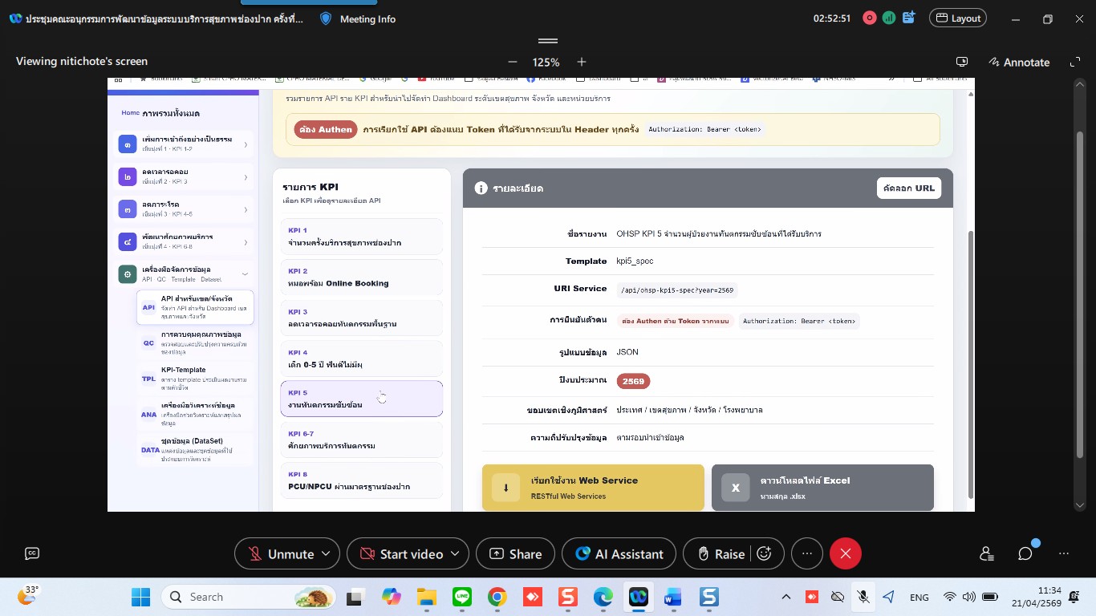Open video options arrow beside Start video

[x=455, y=553]
